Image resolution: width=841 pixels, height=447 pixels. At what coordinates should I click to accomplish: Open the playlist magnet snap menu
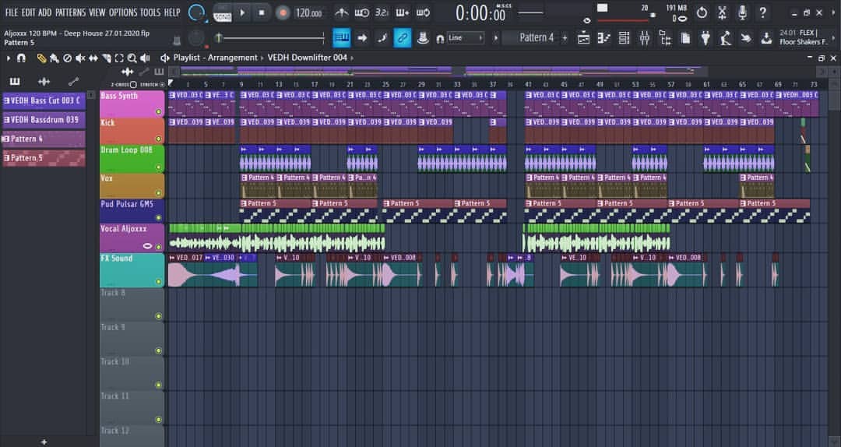[x=21, y=58]
